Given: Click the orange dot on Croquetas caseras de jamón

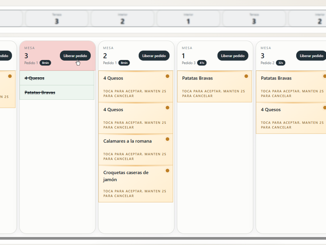Looking at the screenshot, I should 167,171.
